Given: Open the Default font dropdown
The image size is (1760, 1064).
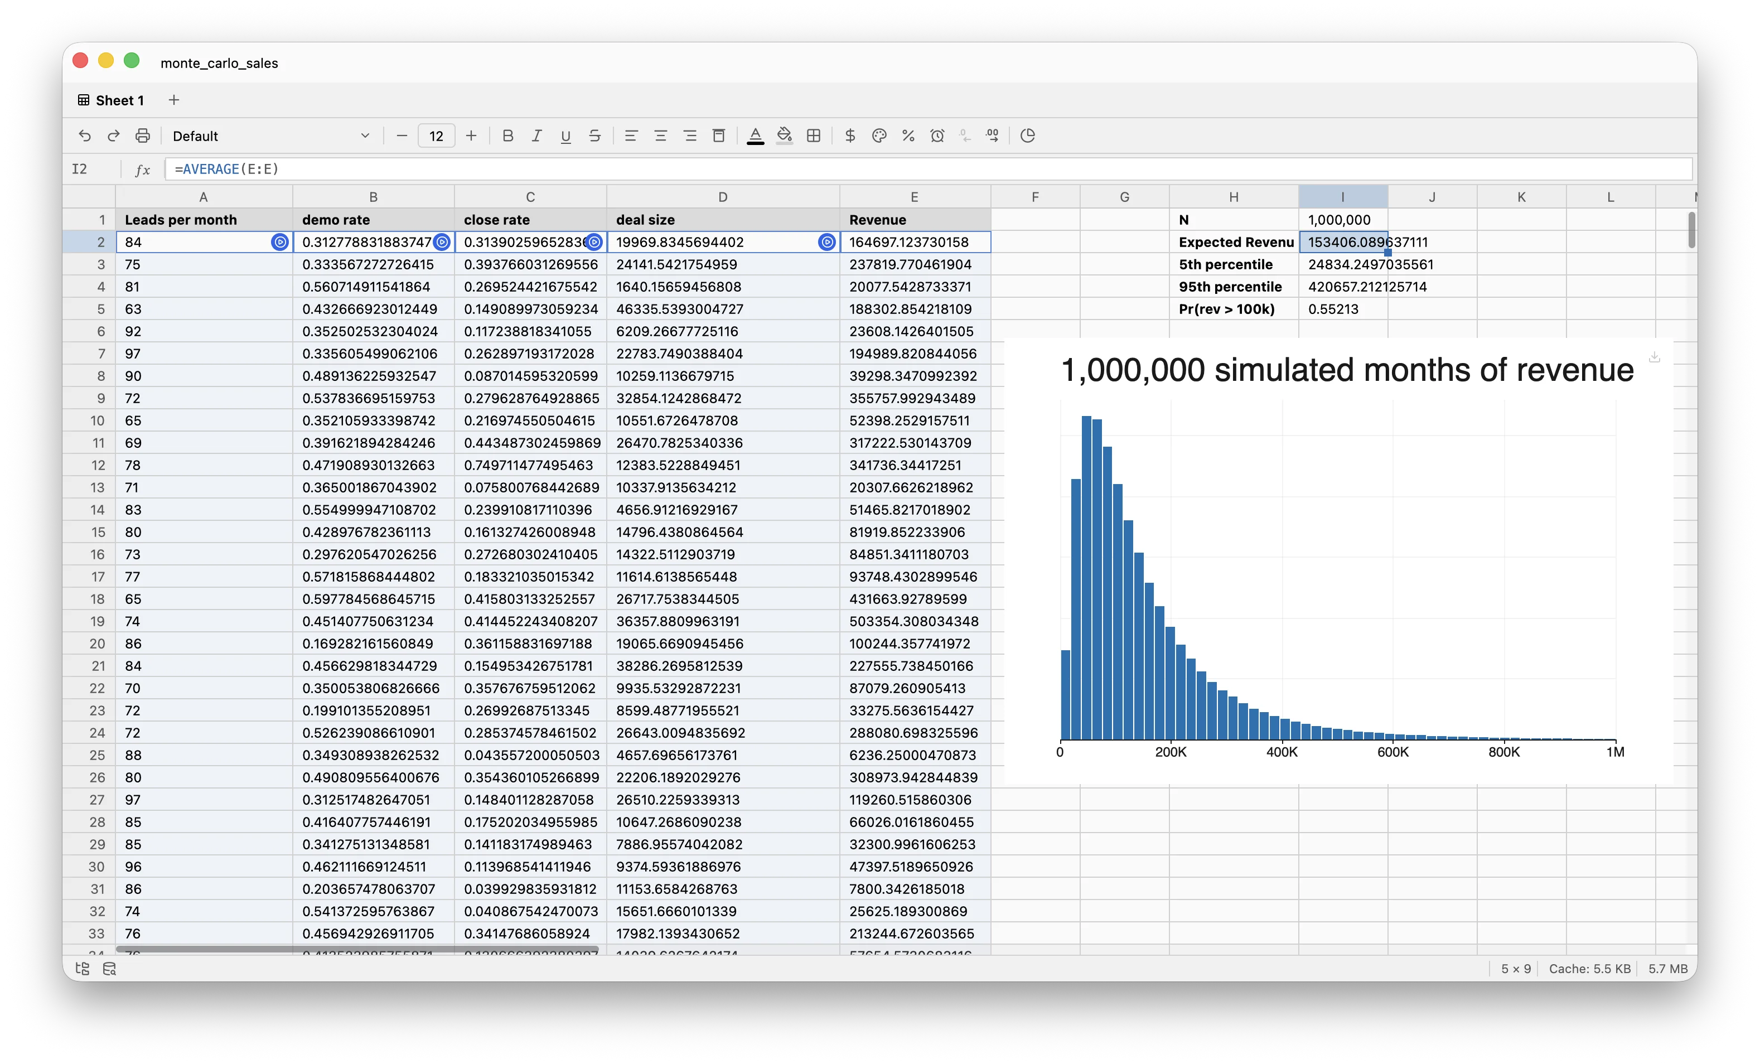Looking at the screenshot, I should pyautogui.click(x=270, y=136).
